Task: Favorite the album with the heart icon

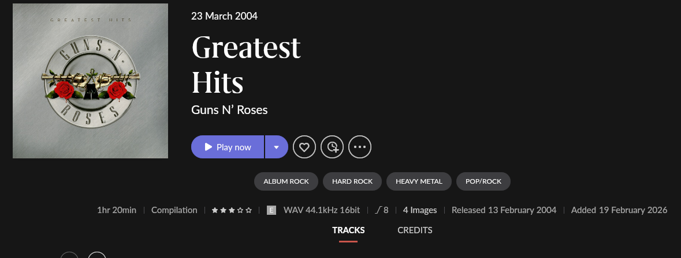Action: (x=304, y=147)
